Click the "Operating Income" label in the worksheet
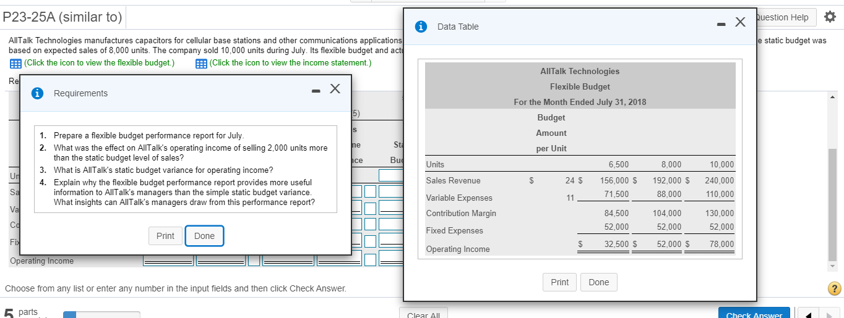844x318 pixels. pos(41,261)
